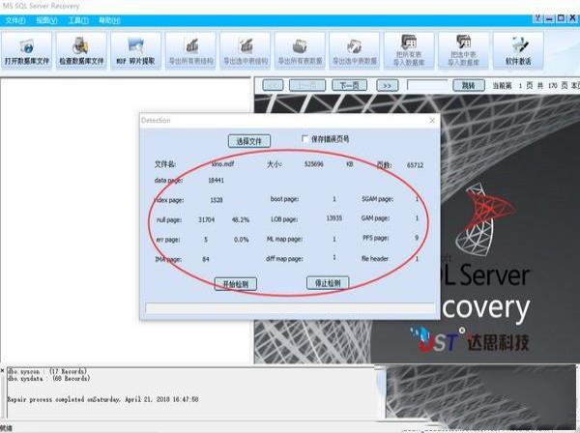Click the 'boot page:' label
Image resolution: width=580 pixels, height=433 pixels.
click(x=284, y=199)
